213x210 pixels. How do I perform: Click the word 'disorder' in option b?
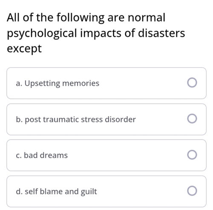click(120, 119)
